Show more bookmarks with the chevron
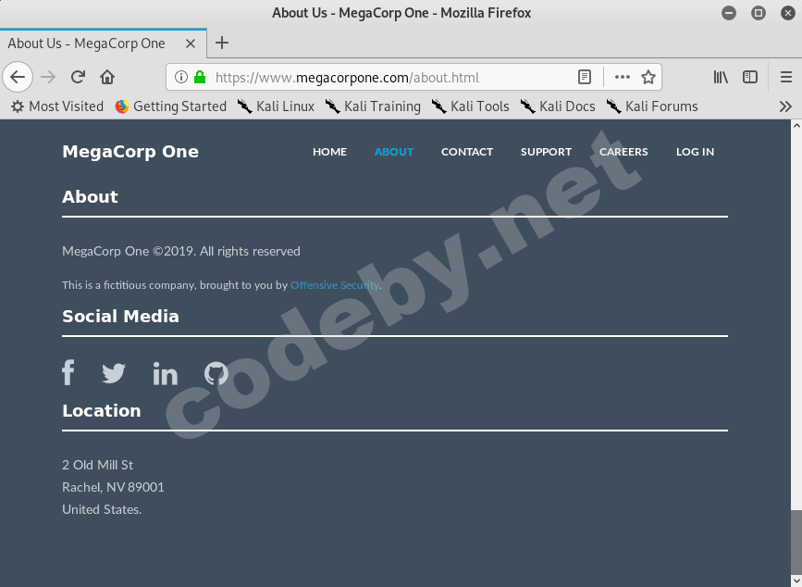Viewport: 802px width, 587px height. click(x=785, y=106)
